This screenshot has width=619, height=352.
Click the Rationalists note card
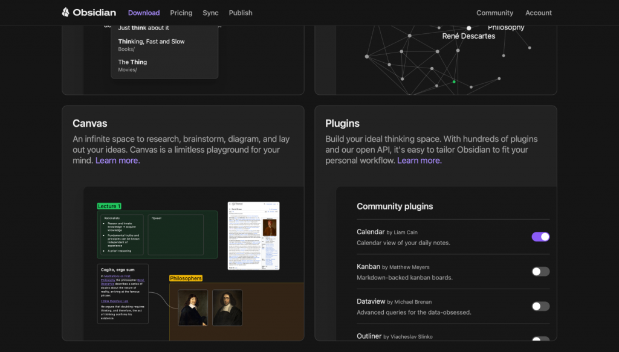pos(122,234)
